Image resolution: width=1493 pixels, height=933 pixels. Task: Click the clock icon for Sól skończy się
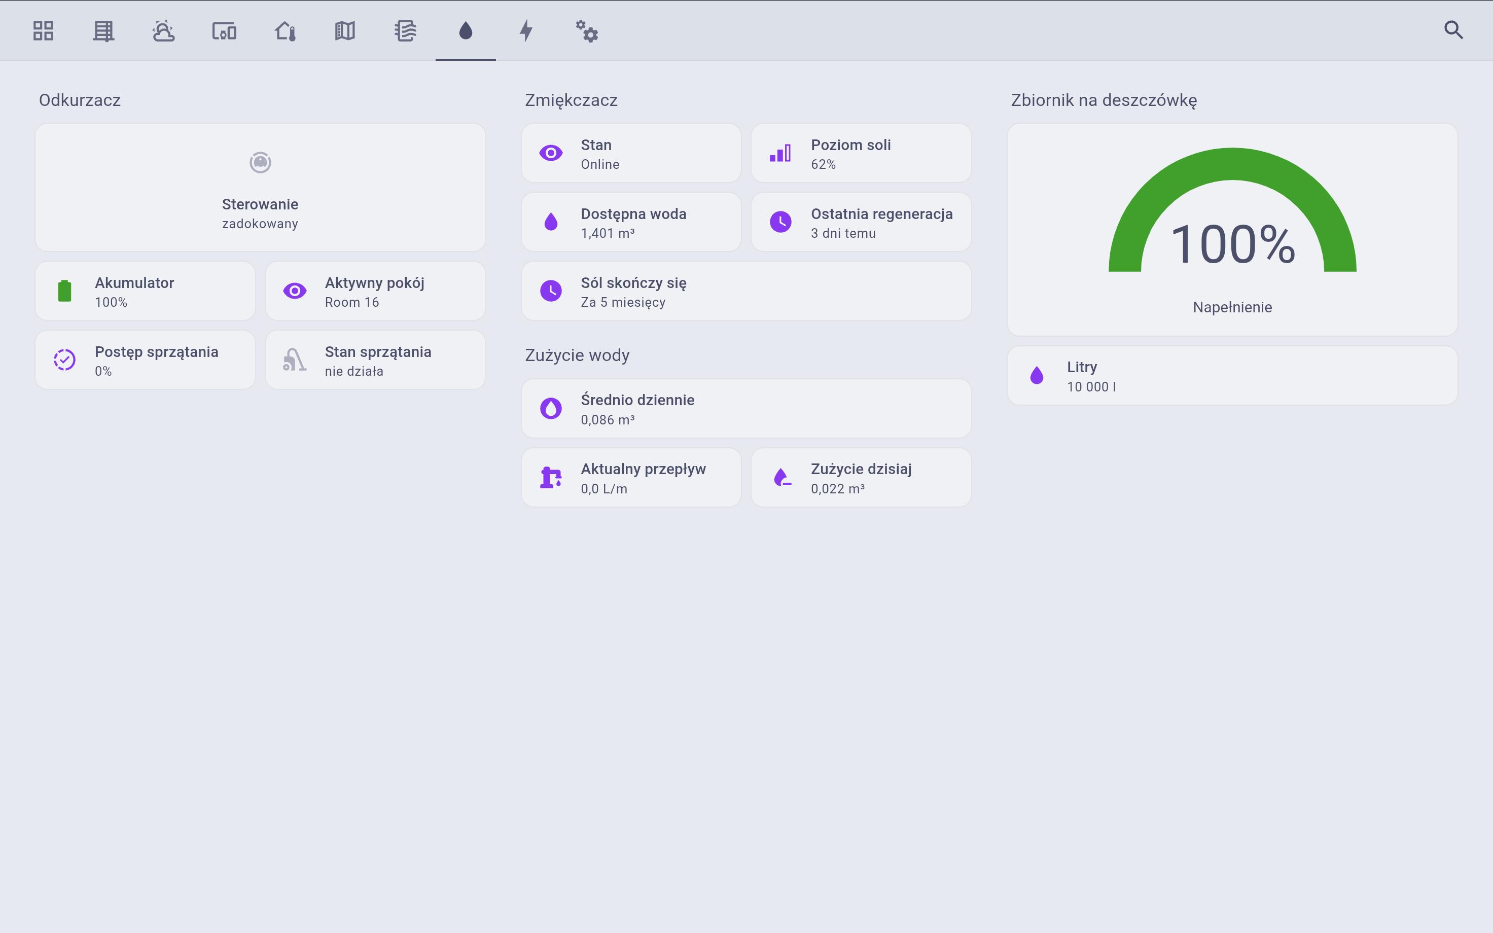[x=551, y=291]
